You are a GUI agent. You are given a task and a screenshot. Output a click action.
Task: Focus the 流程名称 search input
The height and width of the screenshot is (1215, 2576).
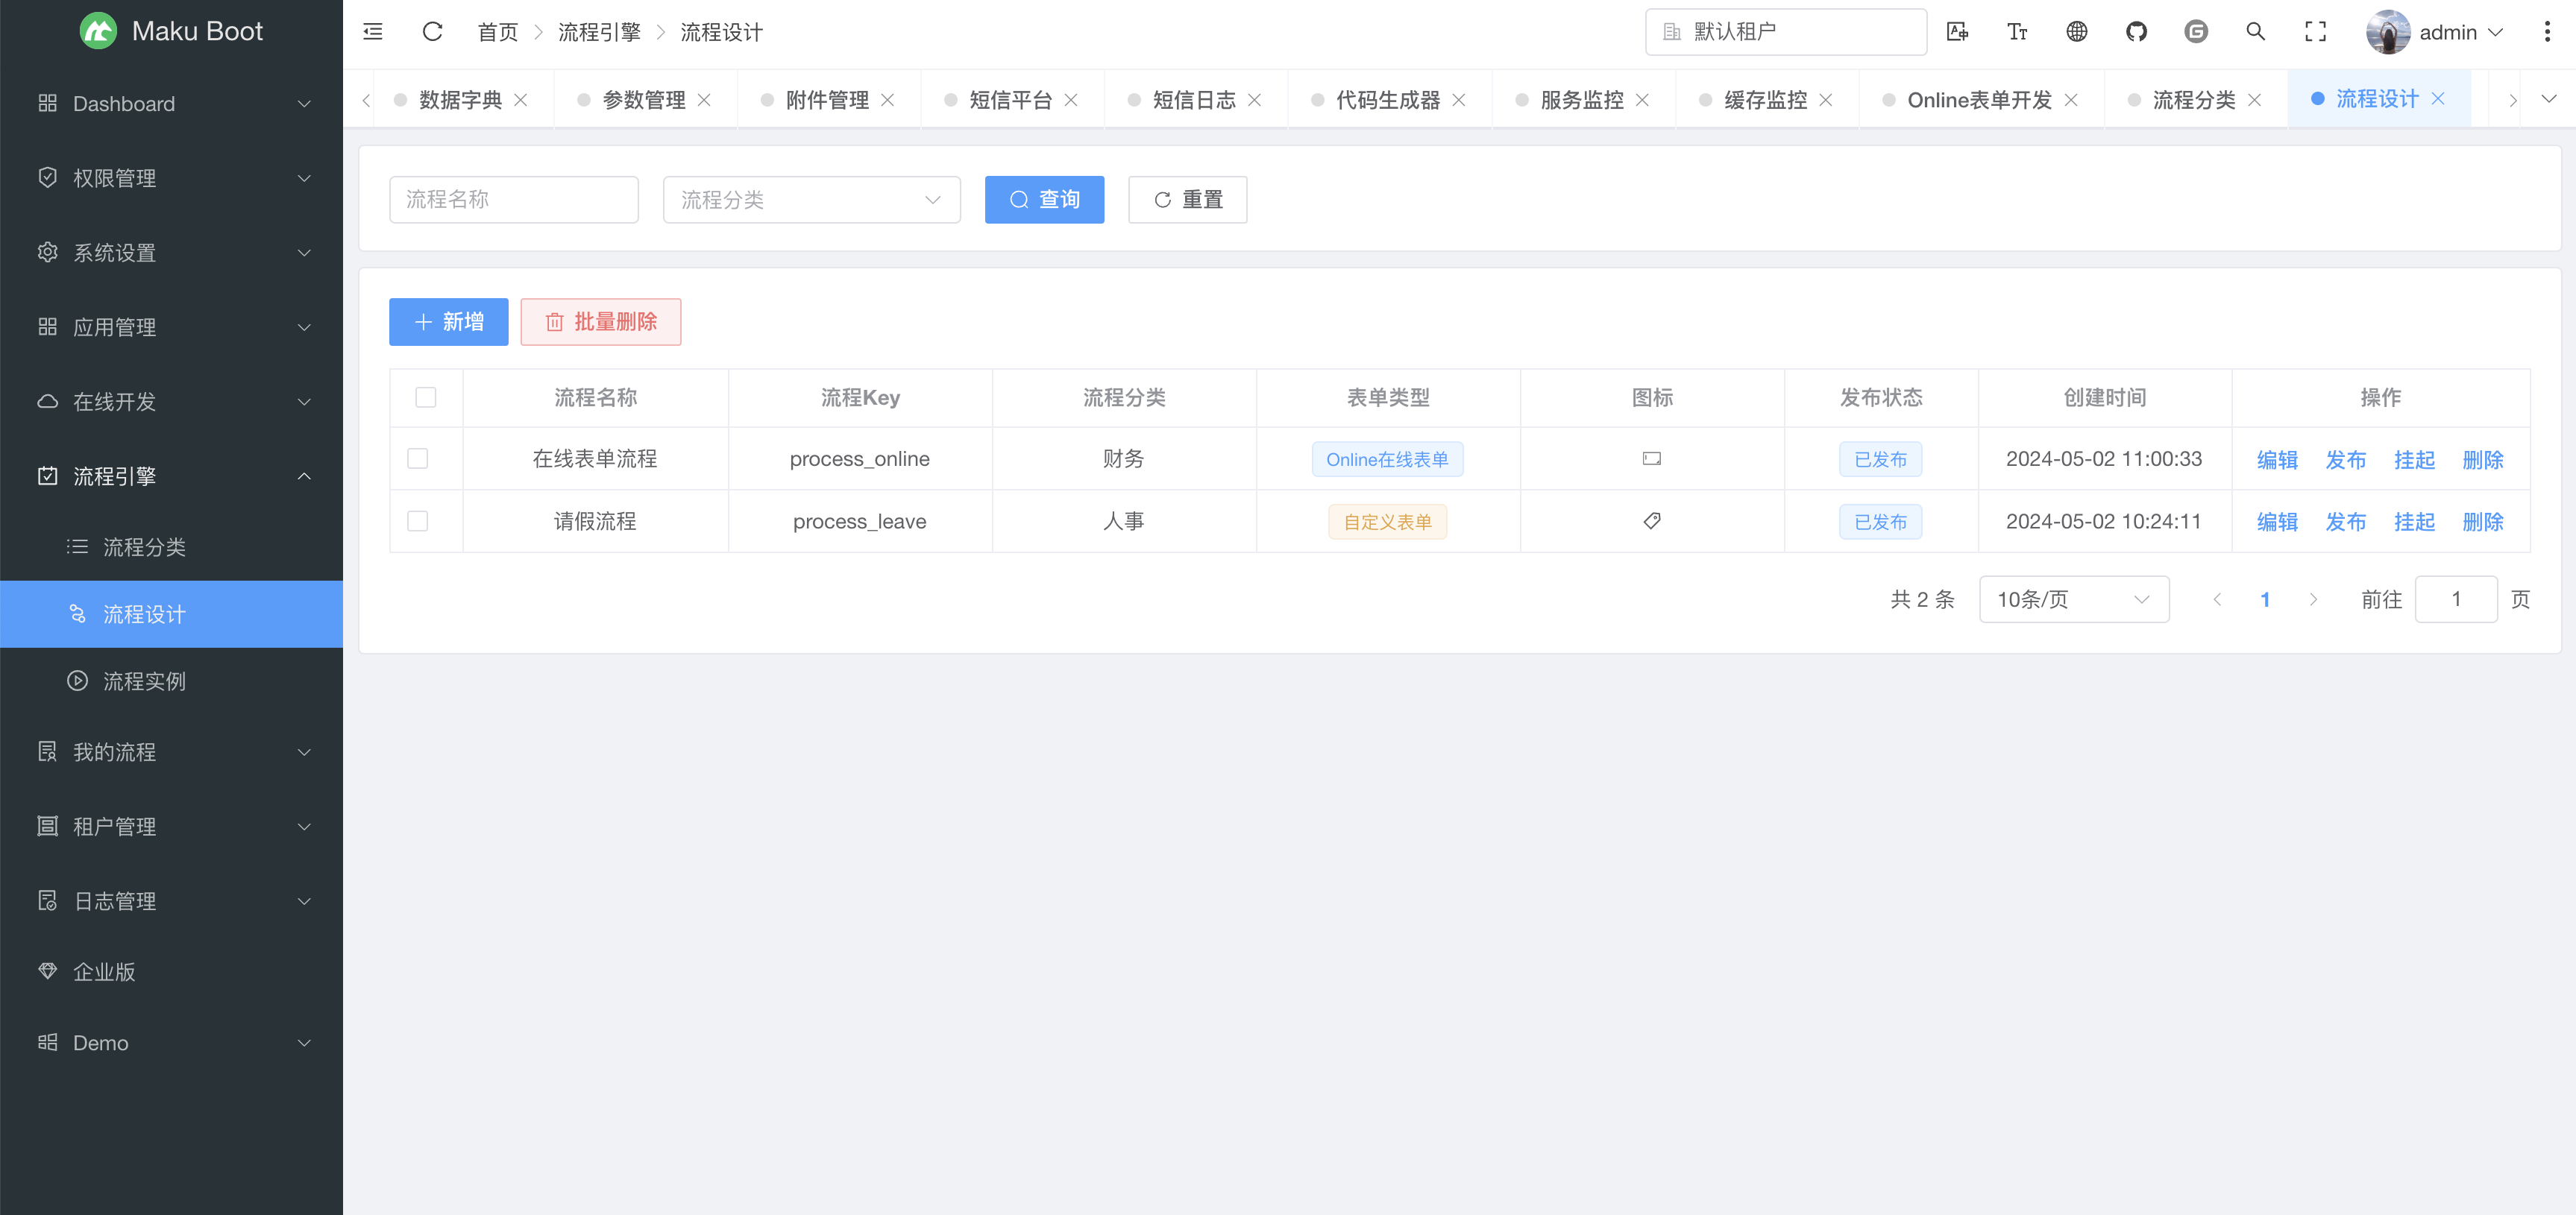coord(514,200)
